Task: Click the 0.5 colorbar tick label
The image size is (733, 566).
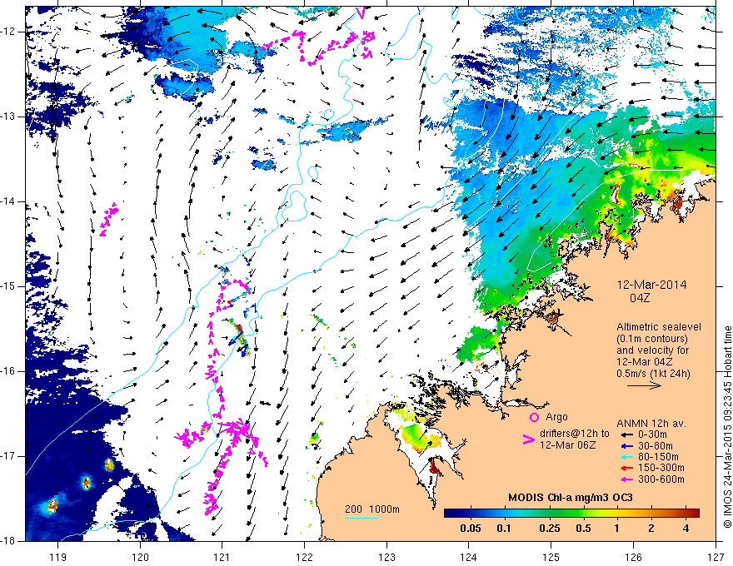Action: (x=583, y=529)
